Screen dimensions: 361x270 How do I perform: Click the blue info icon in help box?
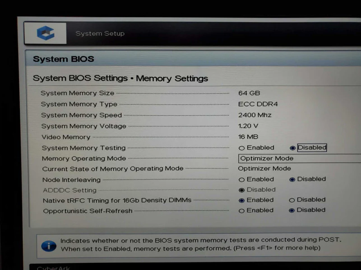49,246
